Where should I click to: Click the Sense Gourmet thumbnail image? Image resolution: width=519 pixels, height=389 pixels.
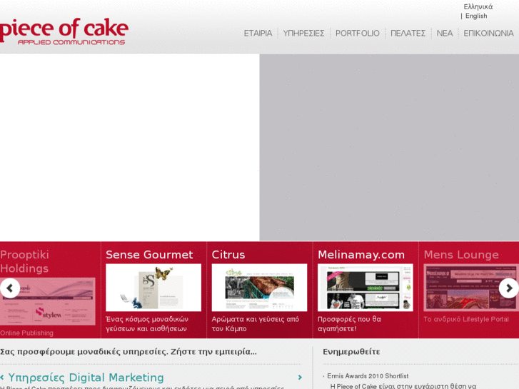click(x=153, y=288)
